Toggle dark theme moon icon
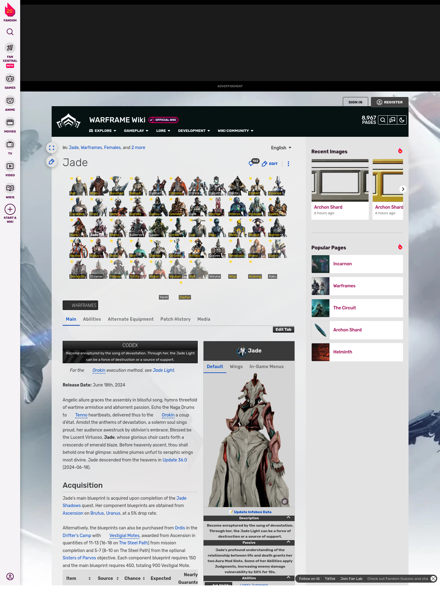This screenshot has height=612, width=440. 402,120
